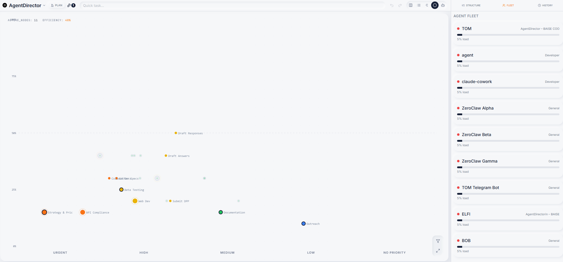Select the circular radar view toggle

coord(435,5)
